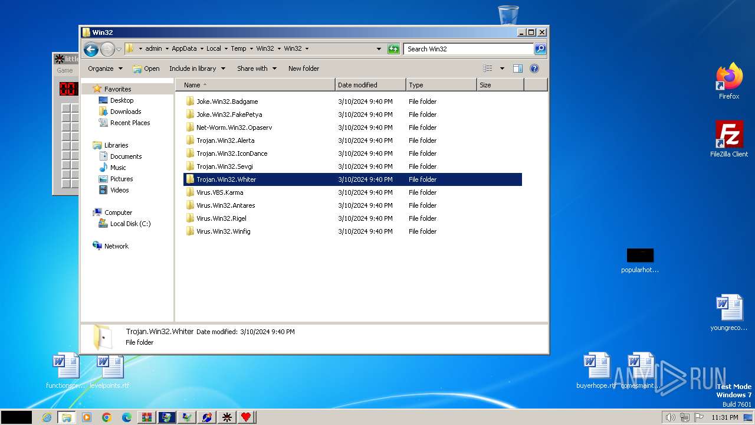This screenshot has height=425, width=755.
Task: Open the view options dropdown arrow
Action: coord(502,68)
